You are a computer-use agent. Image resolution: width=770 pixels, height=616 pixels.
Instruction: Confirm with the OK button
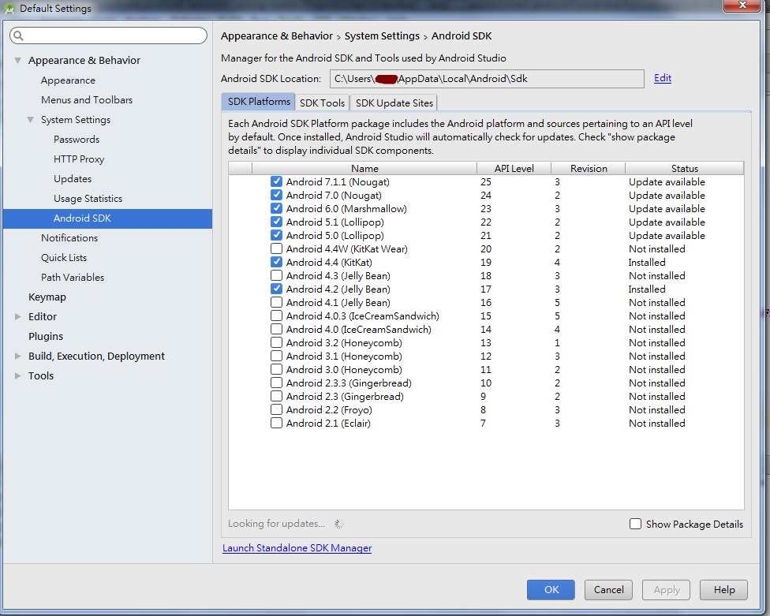pos(551,589)
